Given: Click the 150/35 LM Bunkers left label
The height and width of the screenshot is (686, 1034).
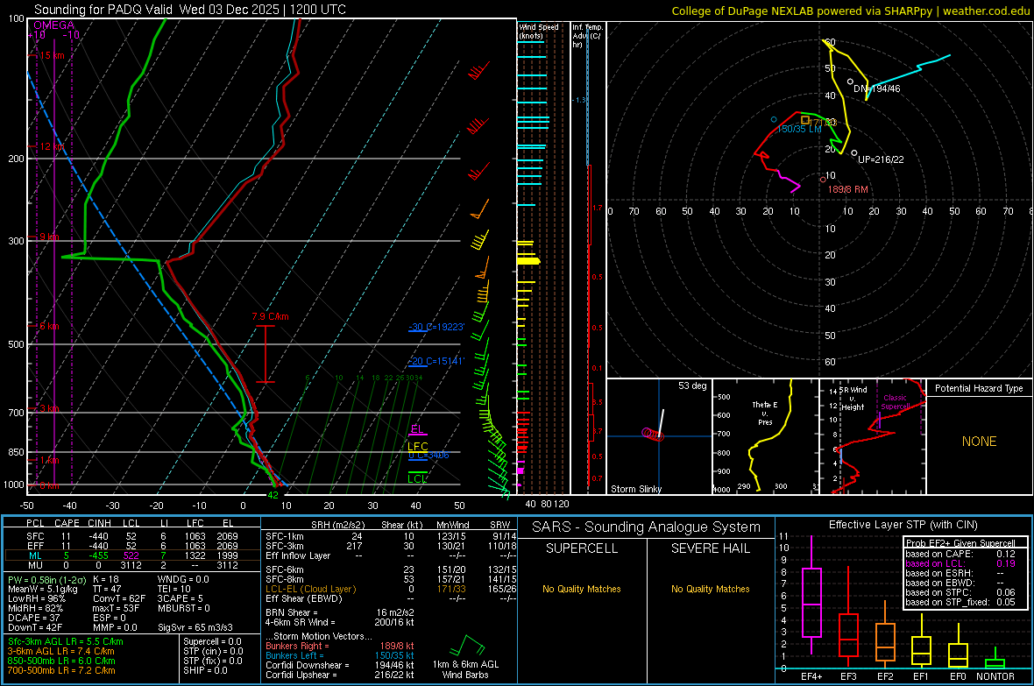Looking at the screenshot, I should (799, 130).
